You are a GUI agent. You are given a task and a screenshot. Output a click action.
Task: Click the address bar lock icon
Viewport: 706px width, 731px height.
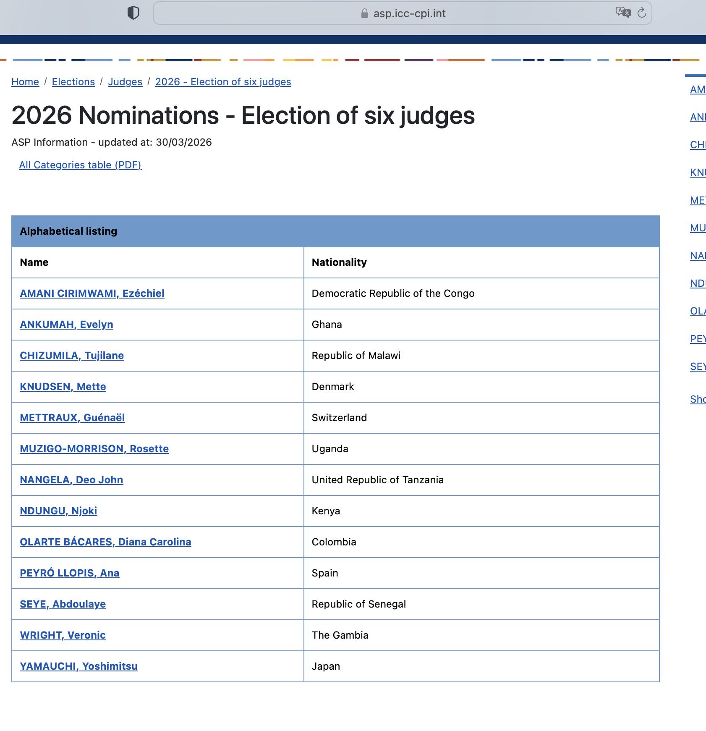[364, 13]
